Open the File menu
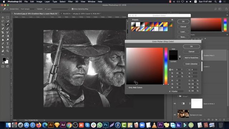The height and width of the screenshot is (129, 229). pos(26,1)
